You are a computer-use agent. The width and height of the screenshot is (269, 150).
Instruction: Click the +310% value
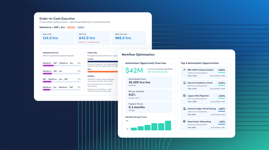(x=222, y=122)
